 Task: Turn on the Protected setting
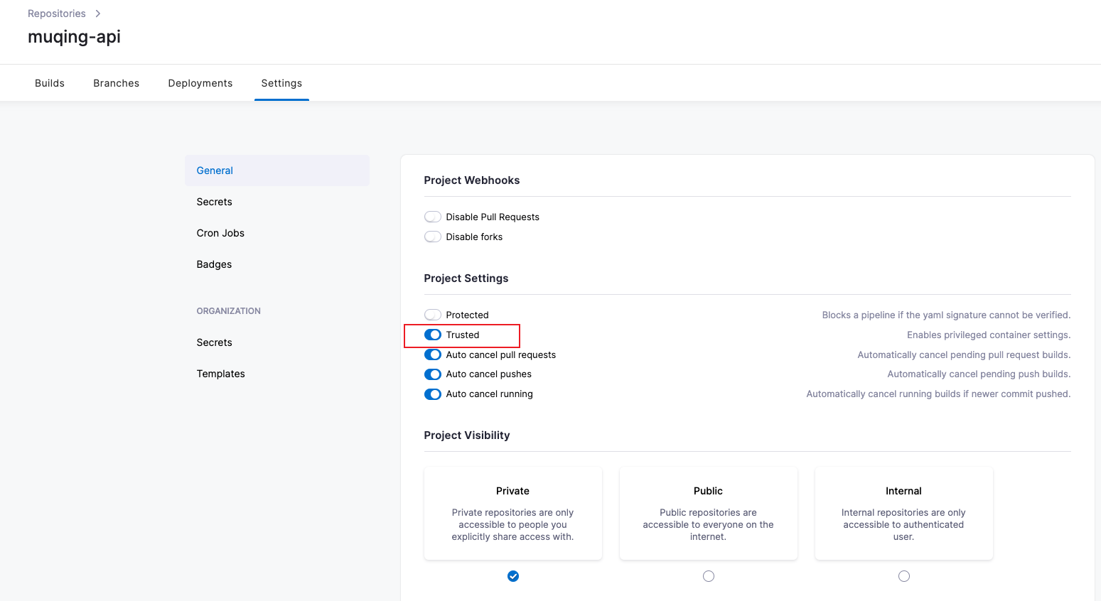click(x=433, y=315)
